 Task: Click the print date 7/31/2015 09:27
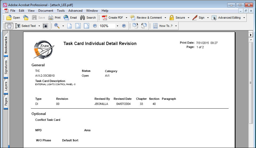(x=207, y=43)
